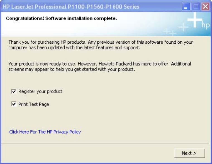Click the hp logo in the header

pyautogui.click(x=206, y=26)
